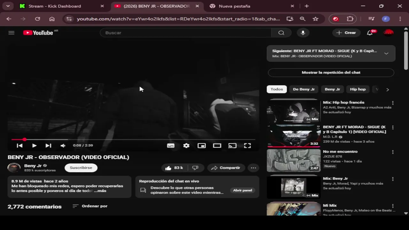
Task: Show more filter chips with arrow
Action: [x=388, y=89]
